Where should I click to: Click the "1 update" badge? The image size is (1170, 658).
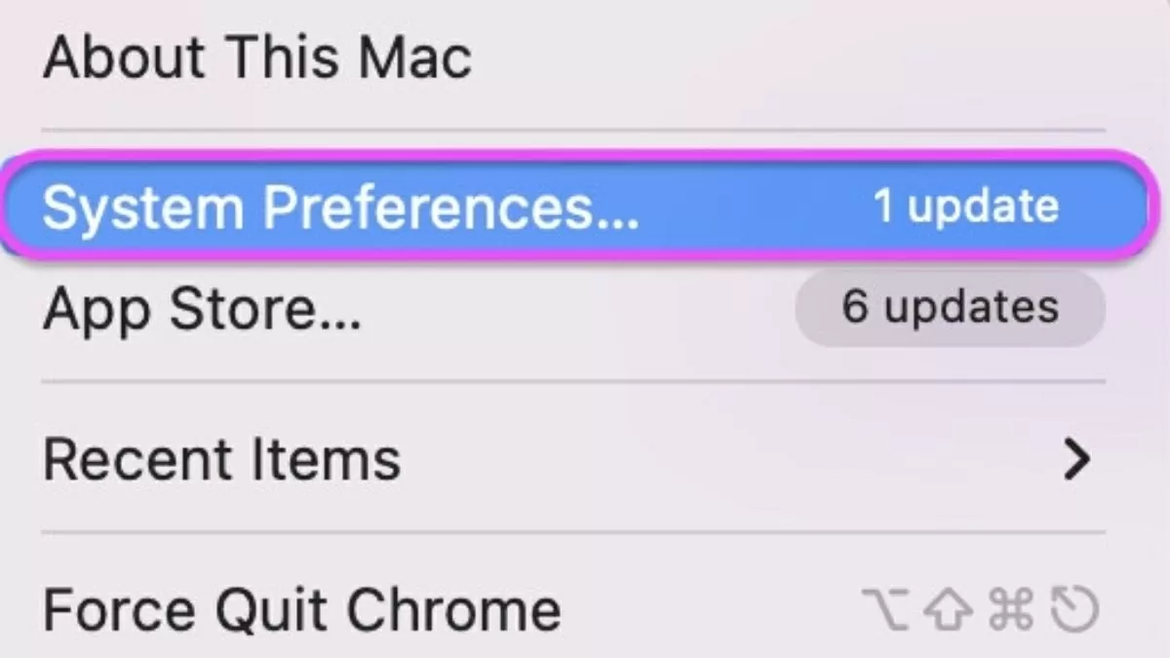(963, 205)
